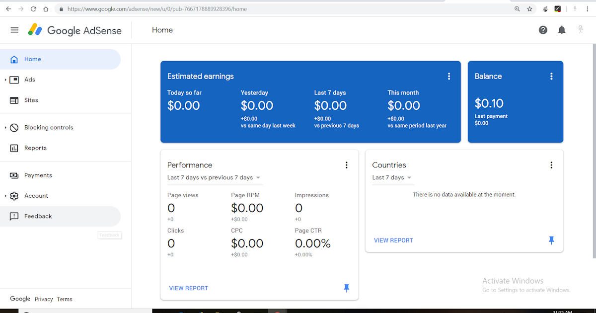Open the Feedback sidebar item
This screenshot has height=313, width=596.
coord(38,216)
